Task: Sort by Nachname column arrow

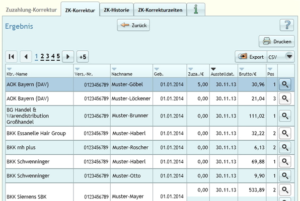Action: pos(114,69)
